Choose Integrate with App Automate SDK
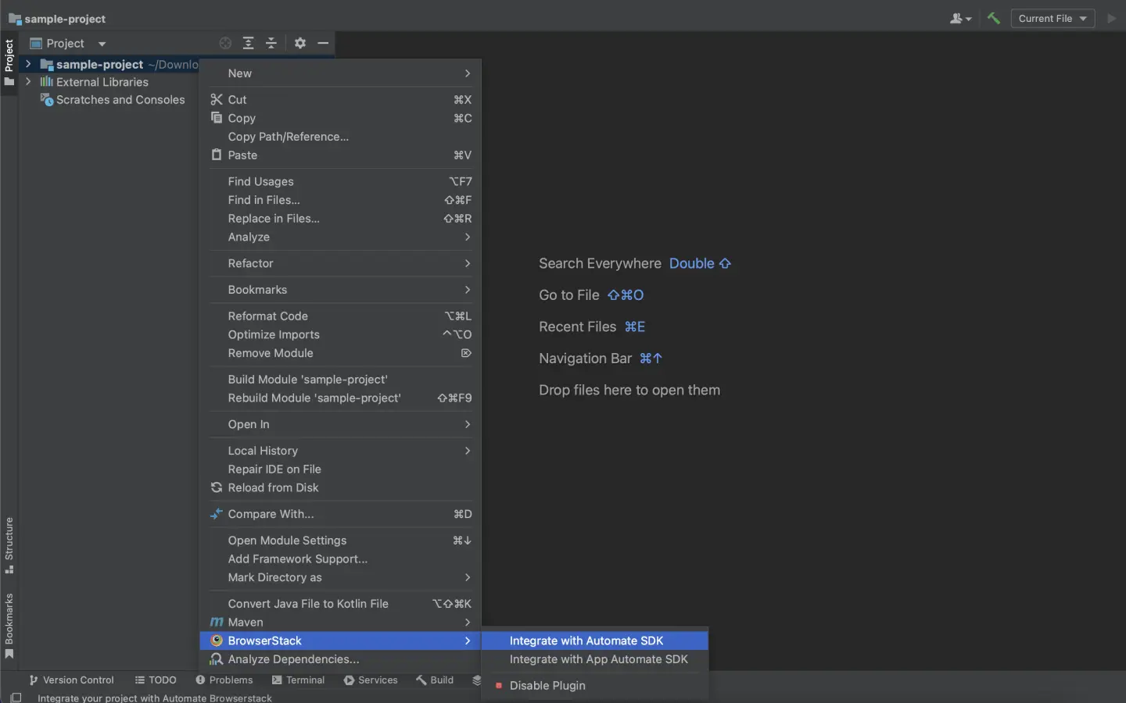The image size is (1126, 703). coord(598,659)
